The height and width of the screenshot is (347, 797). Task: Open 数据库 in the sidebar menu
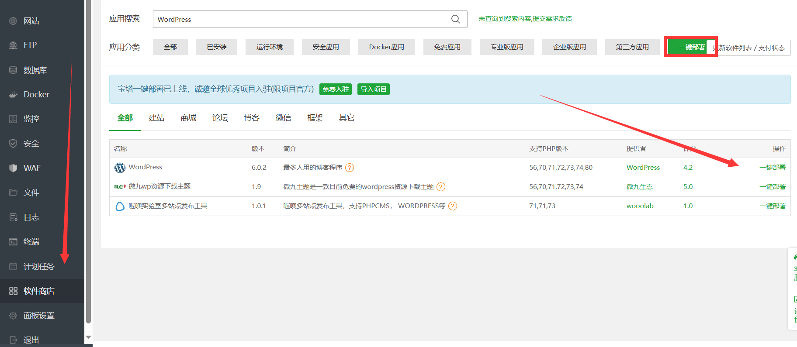pyautogui.click(x=35, y=70)
